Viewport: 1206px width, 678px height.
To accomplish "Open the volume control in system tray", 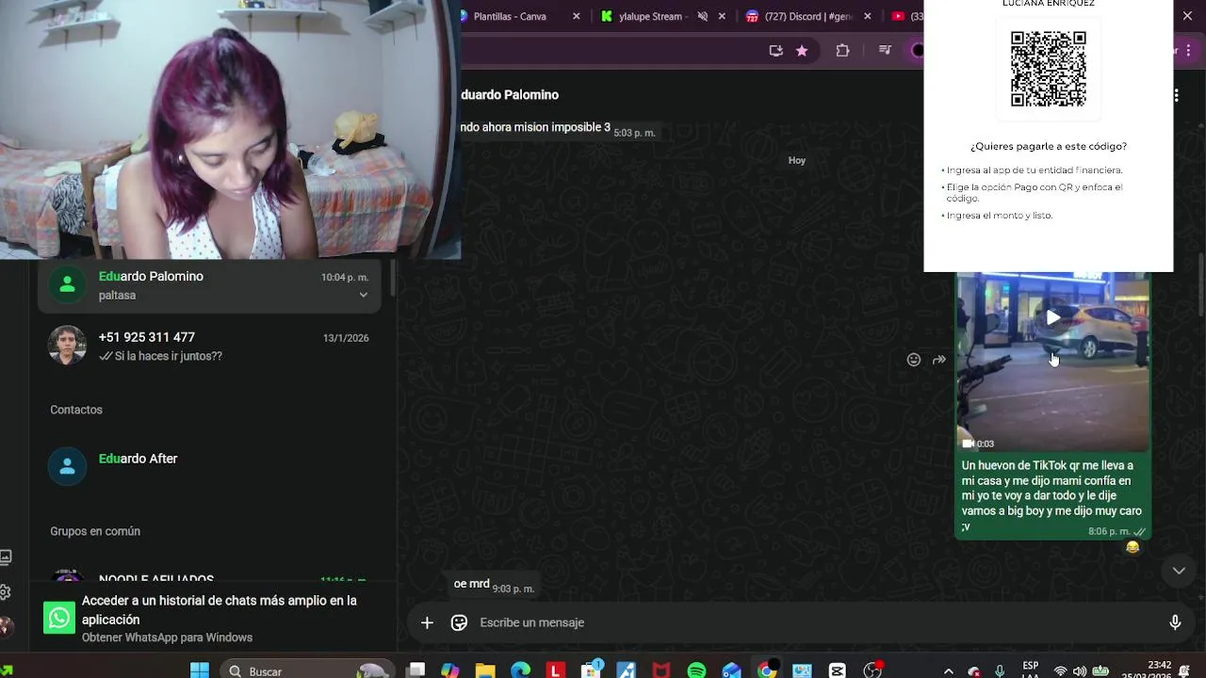I will point(1080,671).
